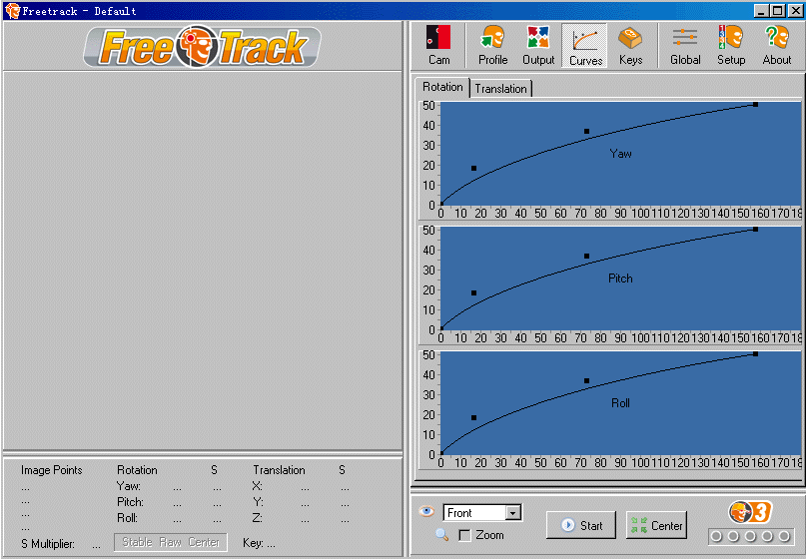This screenshot has height=559, width=806.
Task: Select the Pitch curve origin control point
Action: tap(441, 328)
